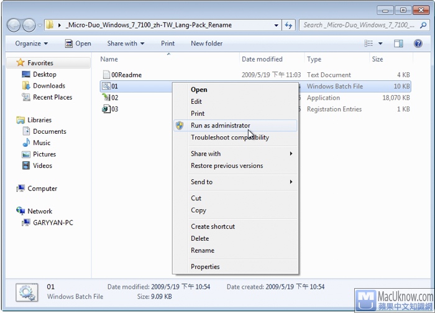Screen dimensions: 435x313
Task: Sort by Date modified column header
Action: click(262, 59)
